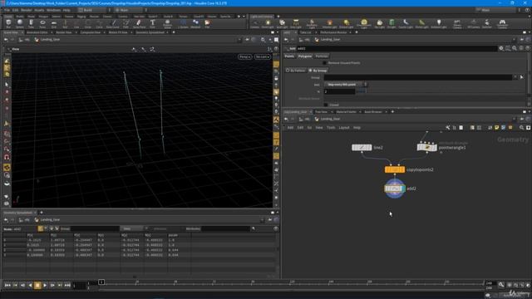Open the Tools menu in network editor
Image resolution: width=532 pixels, height=299 pixels.
[331, 127]
